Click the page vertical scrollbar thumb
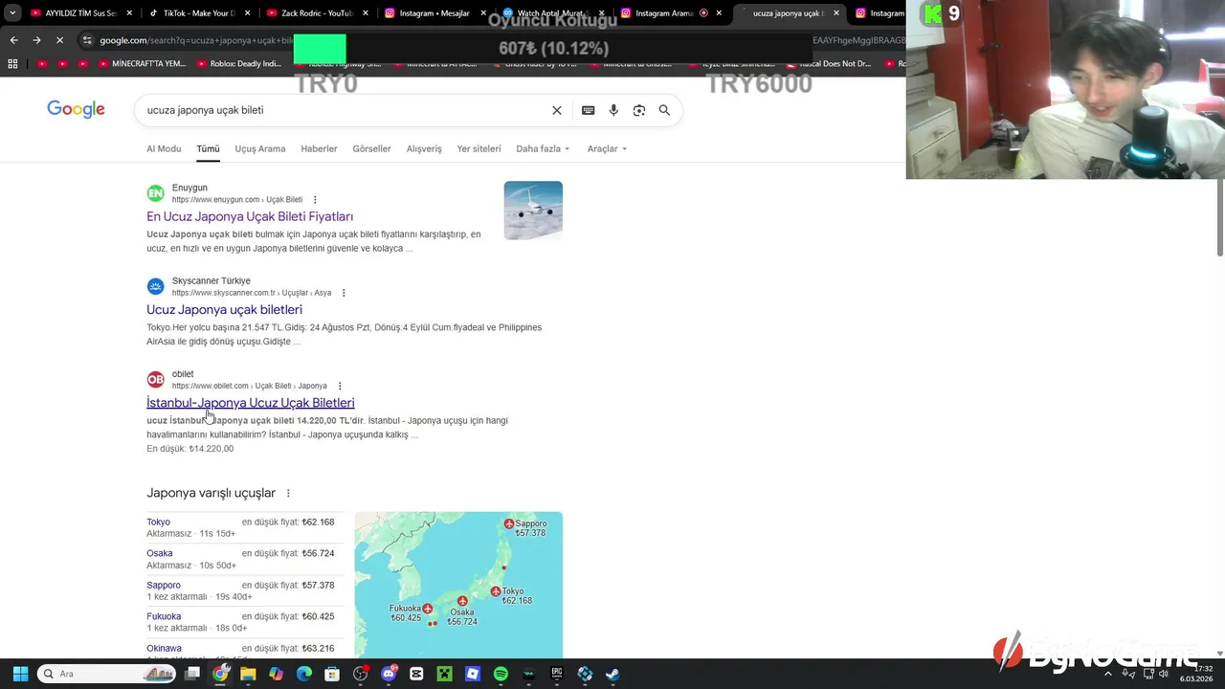This screenshot has width=1225, height=689. [x=1219, y=216]
